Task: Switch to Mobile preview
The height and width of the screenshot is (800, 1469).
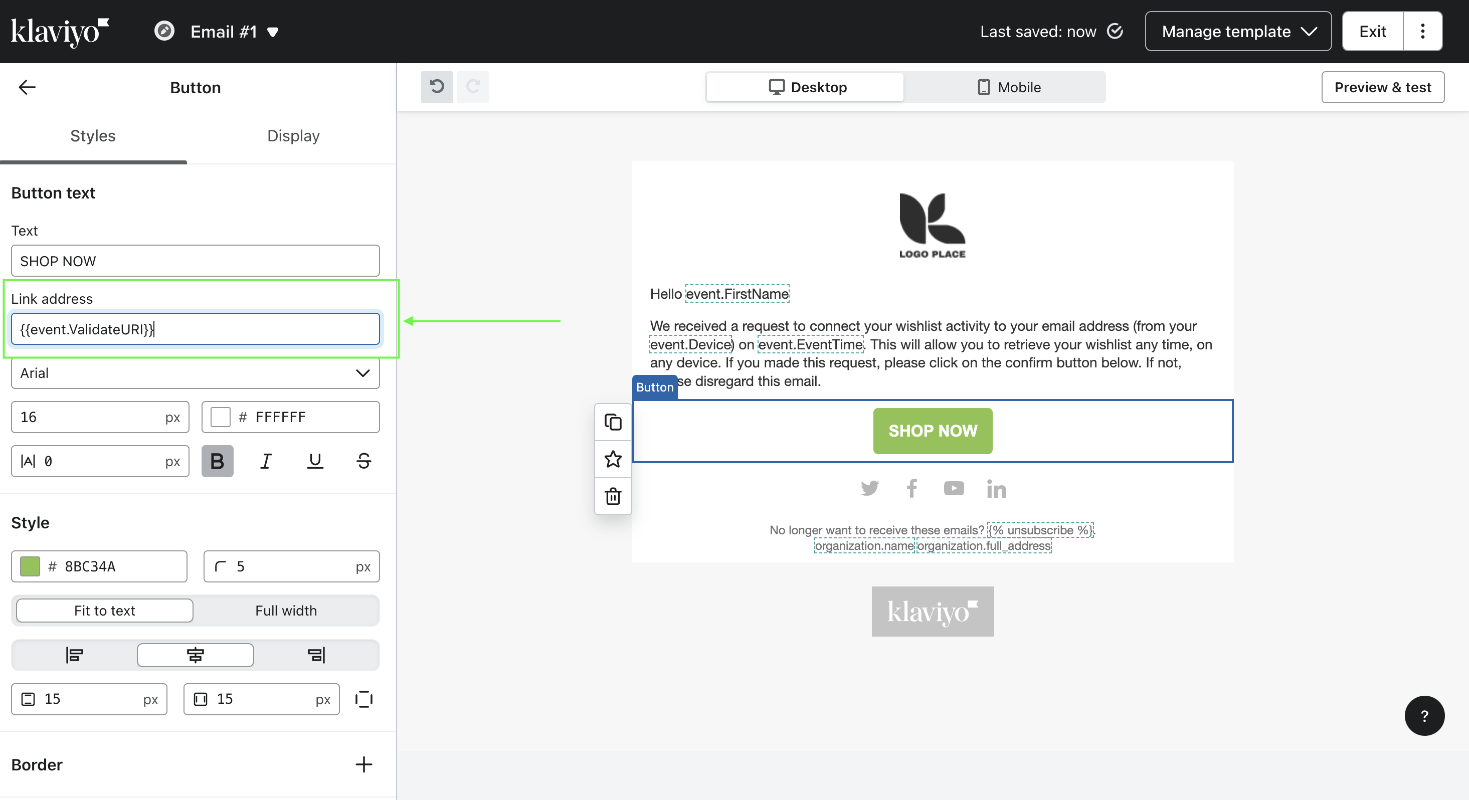Action: coord(1009,87)
